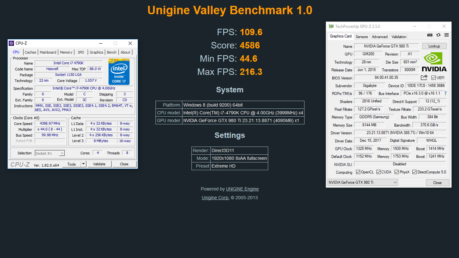Viewport: 459px width, 258px height.
Task: Click the GPU-Z title bar app icon
Action: (331, 26)
